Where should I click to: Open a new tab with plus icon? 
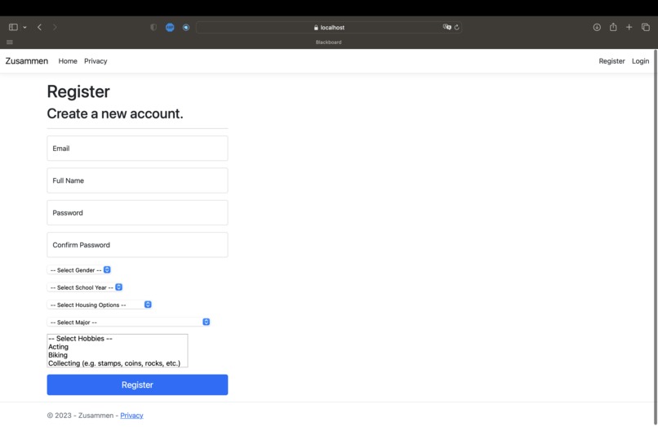click(x=629, y=27)
